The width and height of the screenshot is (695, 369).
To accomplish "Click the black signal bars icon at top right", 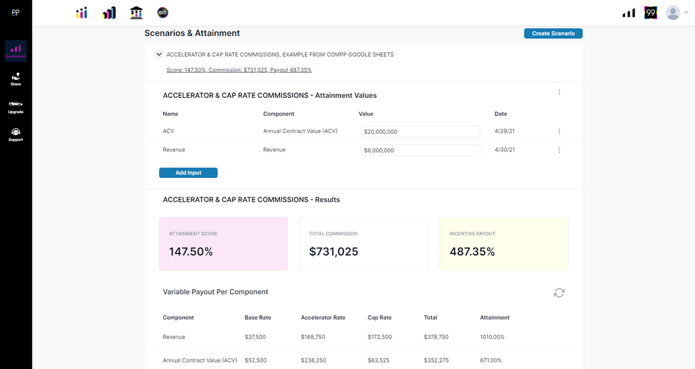I will (x=628, y=13).
